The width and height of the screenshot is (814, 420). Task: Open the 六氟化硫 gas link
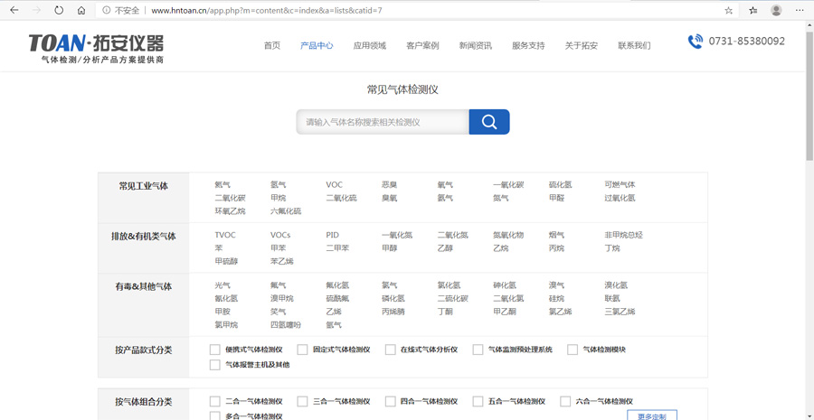(x=286, y=211)
